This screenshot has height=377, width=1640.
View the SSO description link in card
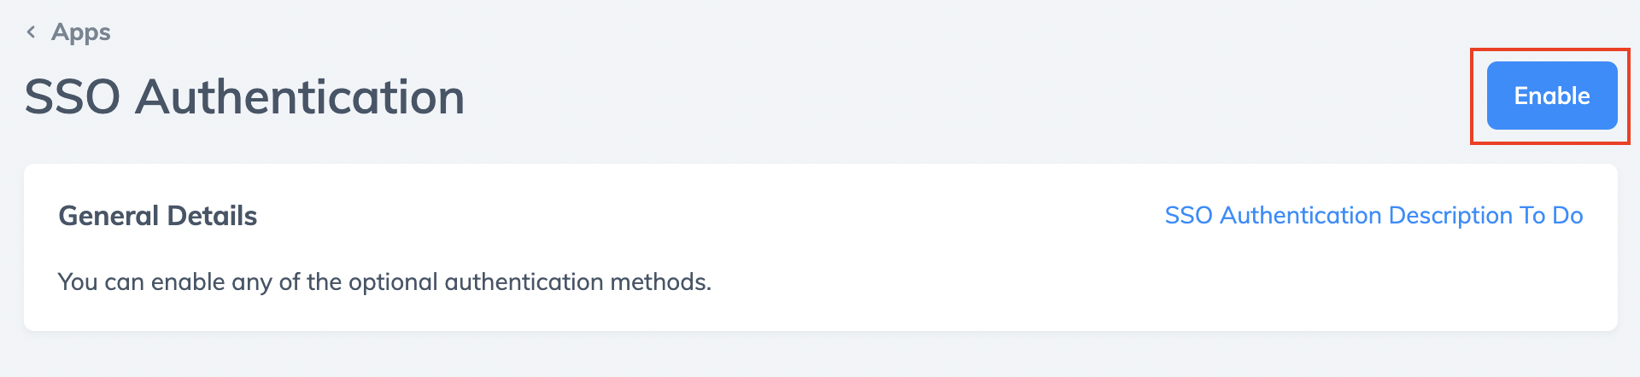point(1373,215)
